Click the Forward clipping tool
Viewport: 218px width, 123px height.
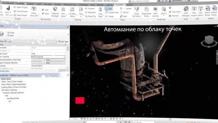coord(90,9)
